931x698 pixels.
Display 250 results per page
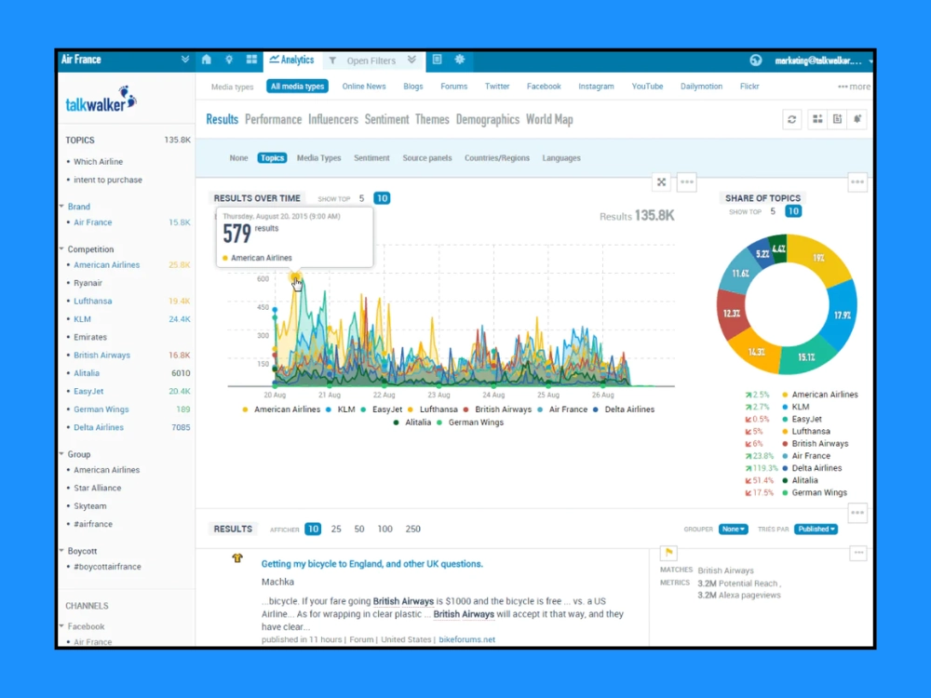pyautogui.click(x=413, y=529)
